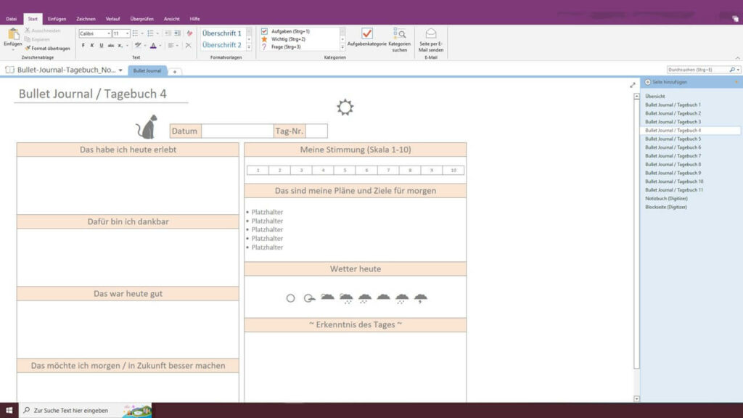Send page via Seite per E-Mail senden
Viewport: 743px width, 418px height.
pos(430,35)
